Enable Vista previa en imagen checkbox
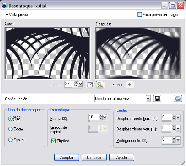 pos(139,15)
